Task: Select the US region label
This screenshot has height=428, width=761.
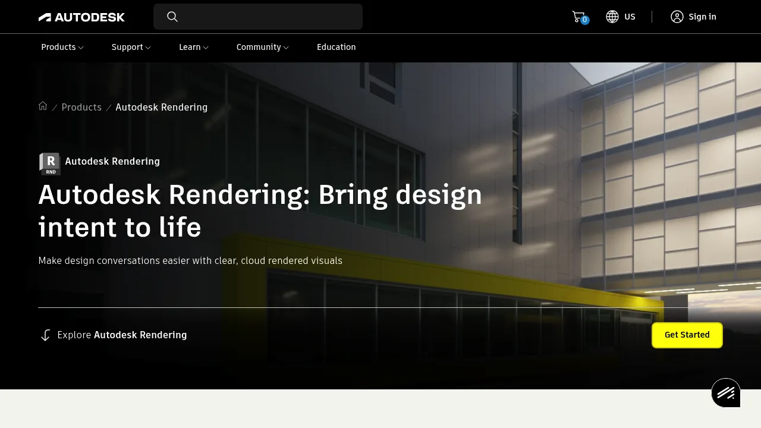Action: (630, 17)
